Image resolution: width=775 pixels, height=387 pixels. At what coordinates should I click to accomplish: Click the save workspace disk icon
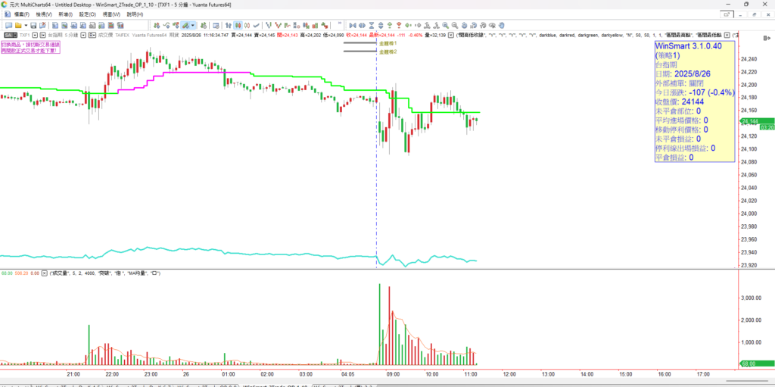[33, 25]
